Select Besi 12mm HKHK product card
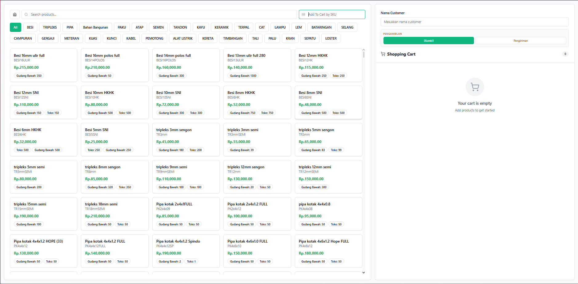This screenshot has height=284, width=578. tap(328, 65)
